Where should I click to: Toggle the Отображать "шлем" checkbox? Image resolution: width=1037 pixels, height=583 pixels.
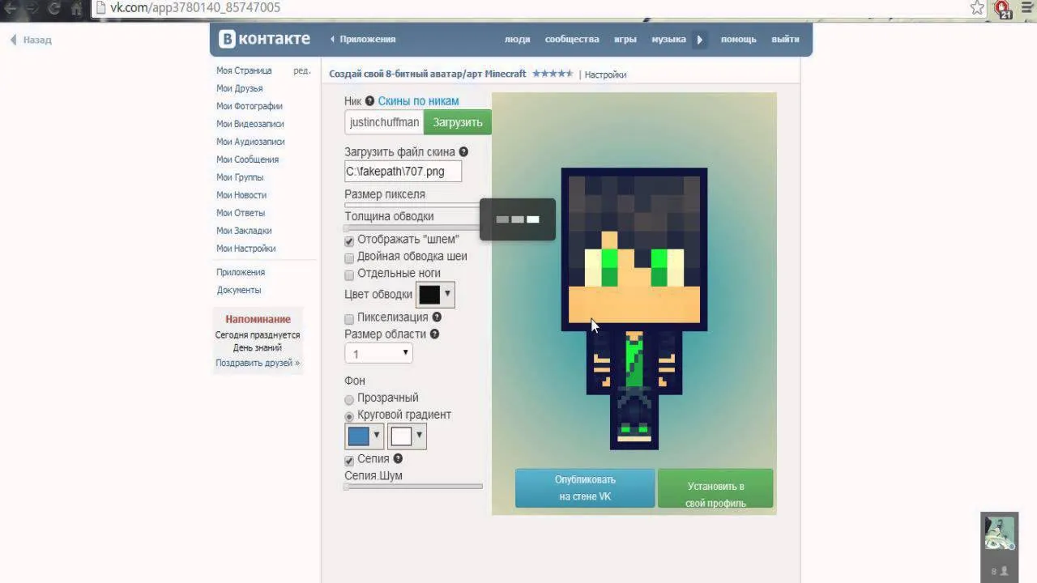pos(349,240)
